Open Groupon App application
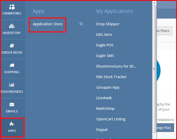The image size is (177, 140). click(x=108, y=87)
